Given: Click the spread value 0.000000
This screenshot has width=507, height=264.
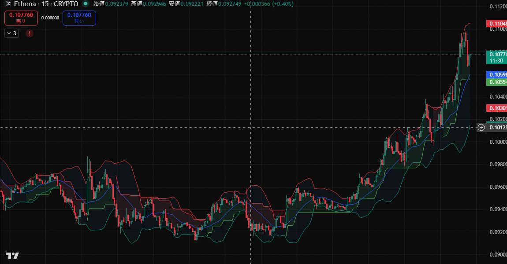Looking at the screenshot, I should (x=50, y=18).
